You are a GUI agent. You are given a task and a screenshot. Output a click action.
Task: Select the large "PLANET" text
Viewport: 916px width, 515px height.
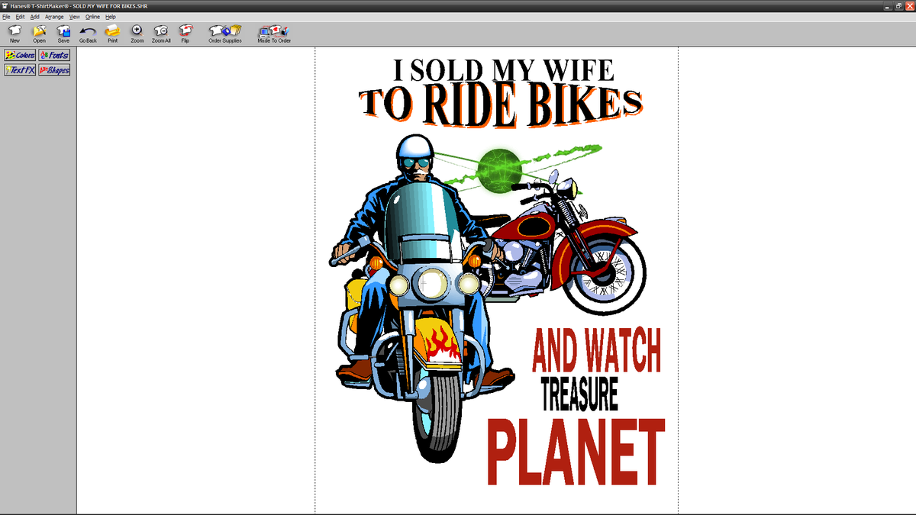(576, 452)
